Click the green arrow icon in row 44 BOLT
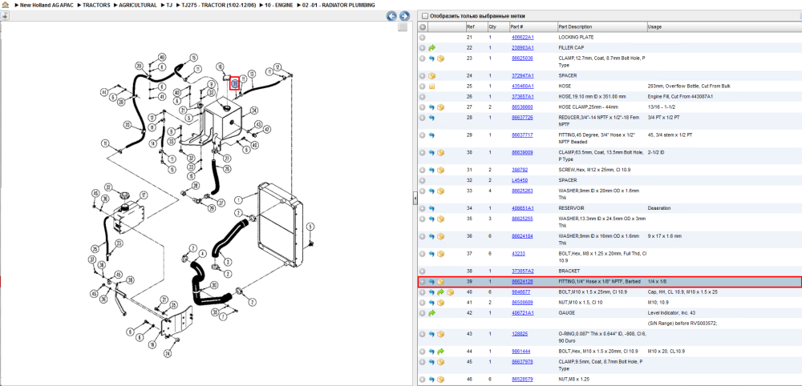Screen dimensions: 802x386 point(440,352)
